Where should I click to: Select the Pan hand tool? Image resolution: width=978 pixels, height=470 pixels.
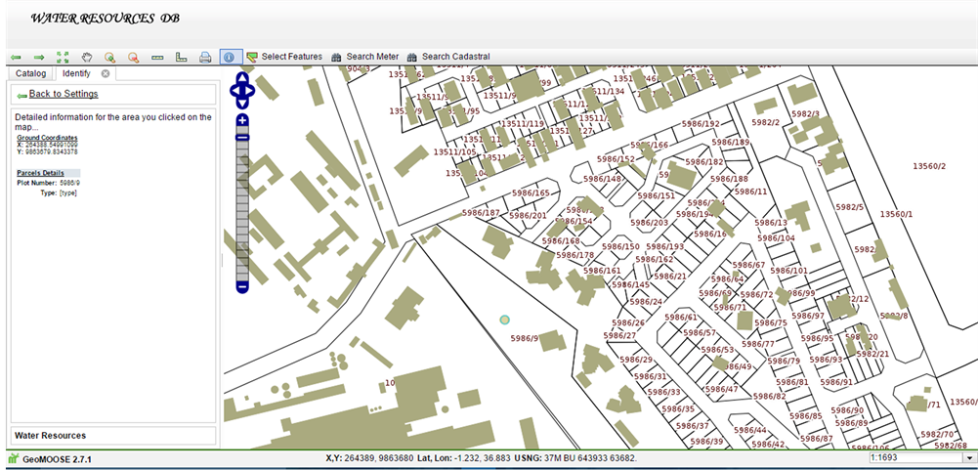[87, 58]
